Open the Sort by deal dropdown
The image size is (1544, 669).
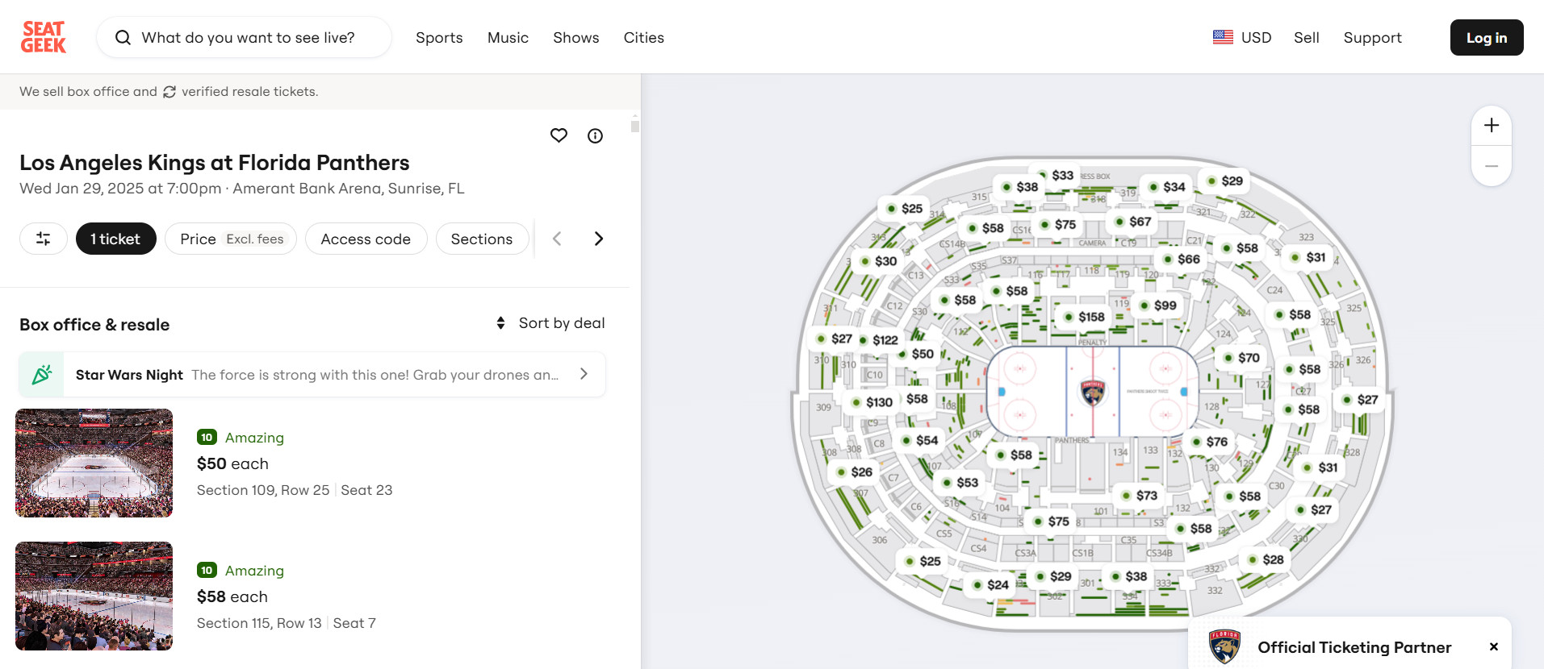pyautogui.click(x=550, y=323)
